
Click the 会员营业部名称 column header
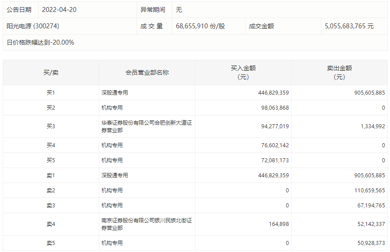pyautogui.click(x=147, y=73)
